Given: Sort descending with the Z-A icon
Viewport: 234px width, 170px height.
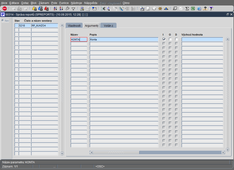Looking at the screenshot, I should [x=61, y=9].
